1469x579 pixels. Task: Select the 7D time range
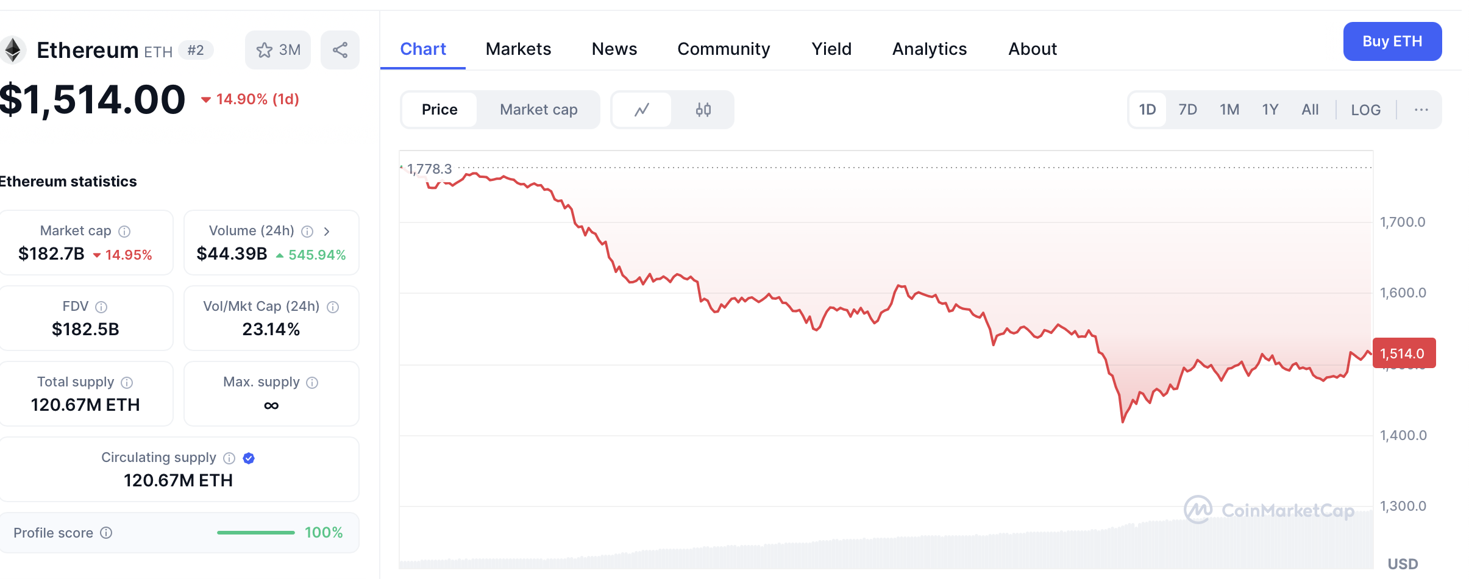pyautogui.click(x=1187, y=110)
